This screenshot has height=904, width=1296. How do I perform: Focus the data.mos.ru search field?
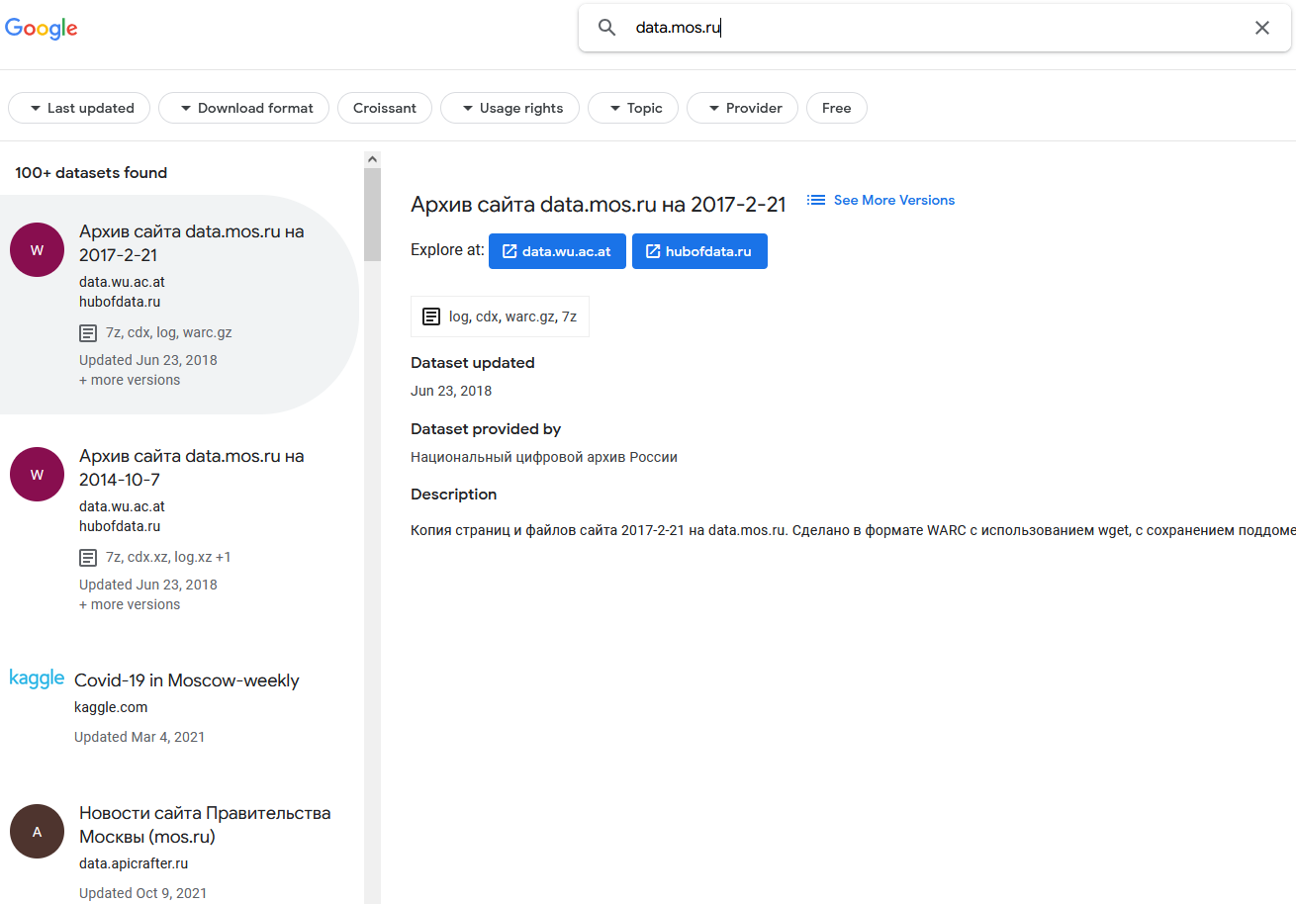click(x=935, y=28)
